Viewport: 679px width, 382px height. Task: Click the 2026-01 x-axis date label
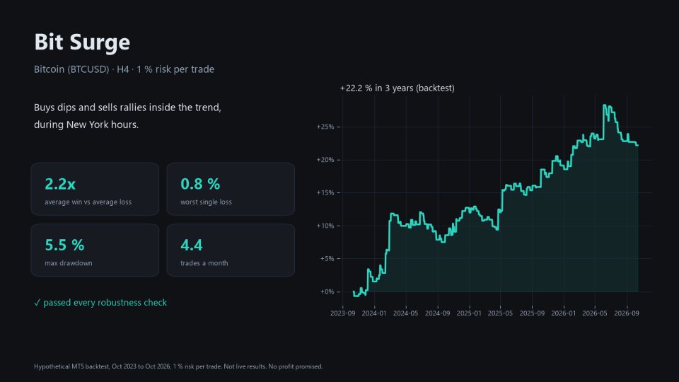pyautogui.click(x=564, y=313)
